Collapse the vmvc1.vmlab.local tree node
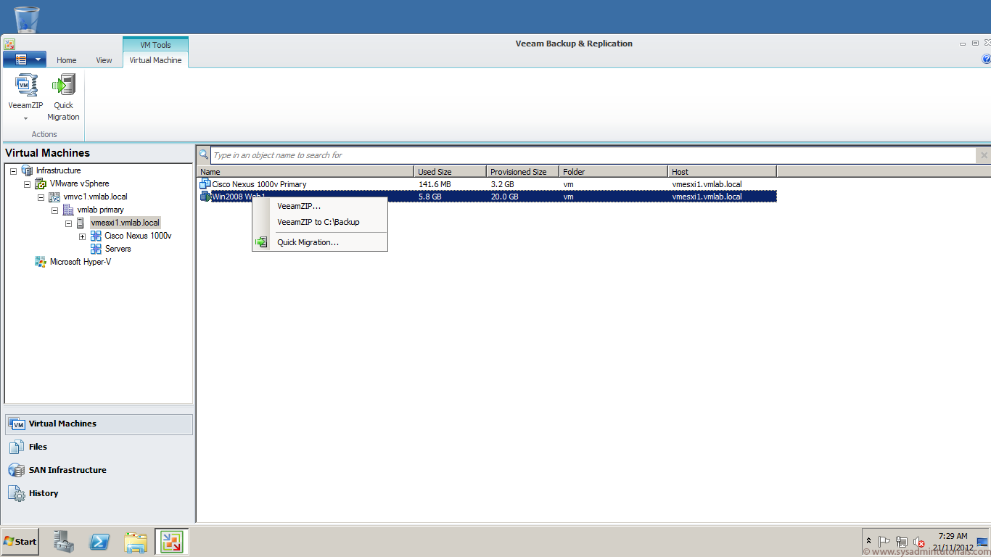991x557 pixels. tap(41, 197)
